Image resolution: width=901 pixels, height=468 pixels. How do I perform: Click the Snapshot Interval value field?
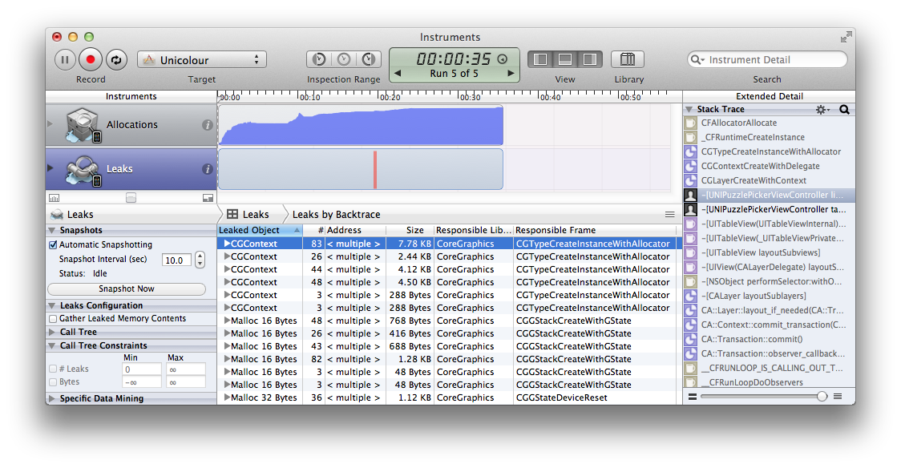(x=176, y=260)
